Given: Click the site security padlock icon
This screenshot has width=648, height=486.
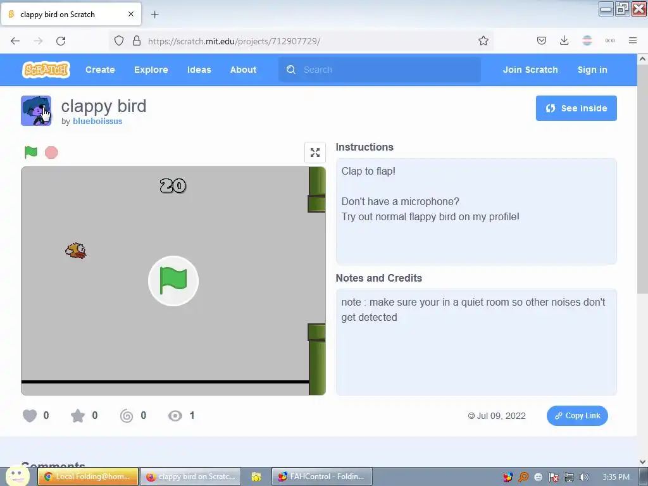Looking at the screenshot, I should pyautogui.click(x=137, y=40).
